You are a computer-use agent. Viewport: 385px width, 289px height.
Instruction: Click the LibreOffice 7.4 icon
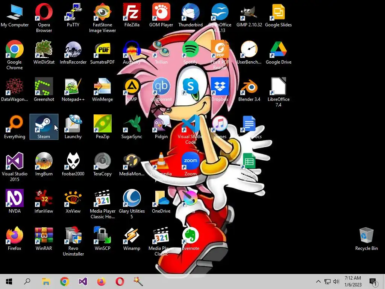coord(279,87)
